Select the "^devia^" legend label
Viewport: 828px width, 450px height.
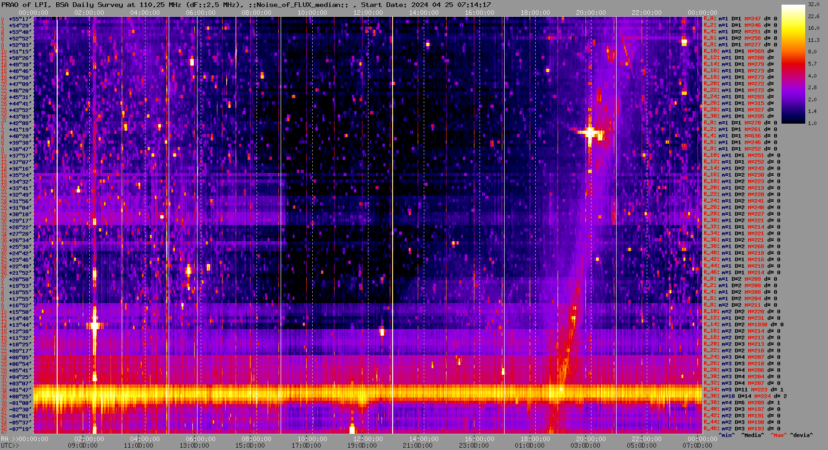click(802, 435)
